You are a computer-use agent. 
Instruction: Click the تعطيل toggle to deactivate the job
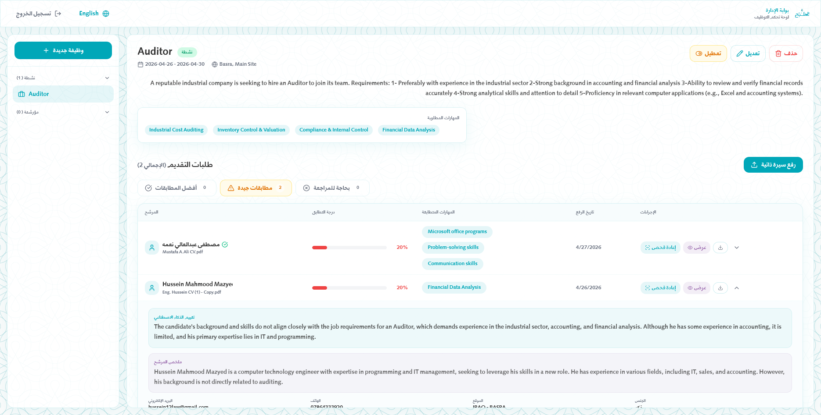(x=708, y=53)
